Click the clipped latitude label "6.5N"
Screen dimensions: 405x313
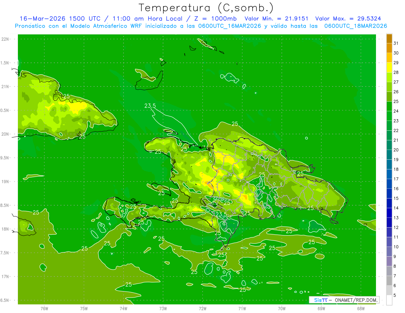pyautogui.click(x=5, y=300)
